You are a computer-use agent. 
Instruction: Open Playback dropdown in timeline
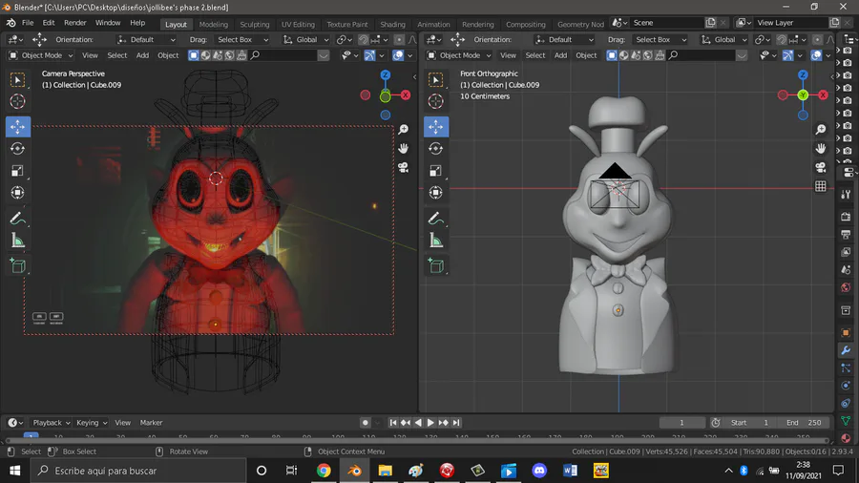(51, 423)
